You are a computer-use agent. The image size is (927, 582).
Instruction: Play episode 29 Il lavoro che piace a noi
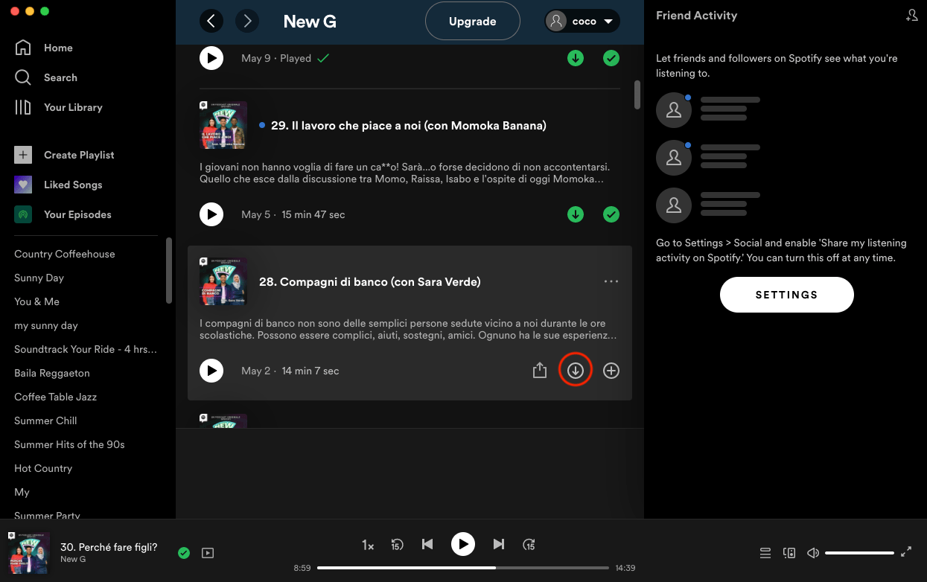pyautogui.click(x=211, y=214)
